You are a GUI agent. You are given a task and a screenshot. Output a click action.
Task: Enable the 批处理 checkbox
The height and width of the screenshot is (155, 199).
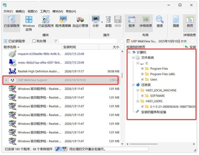(x=34, y=41)
